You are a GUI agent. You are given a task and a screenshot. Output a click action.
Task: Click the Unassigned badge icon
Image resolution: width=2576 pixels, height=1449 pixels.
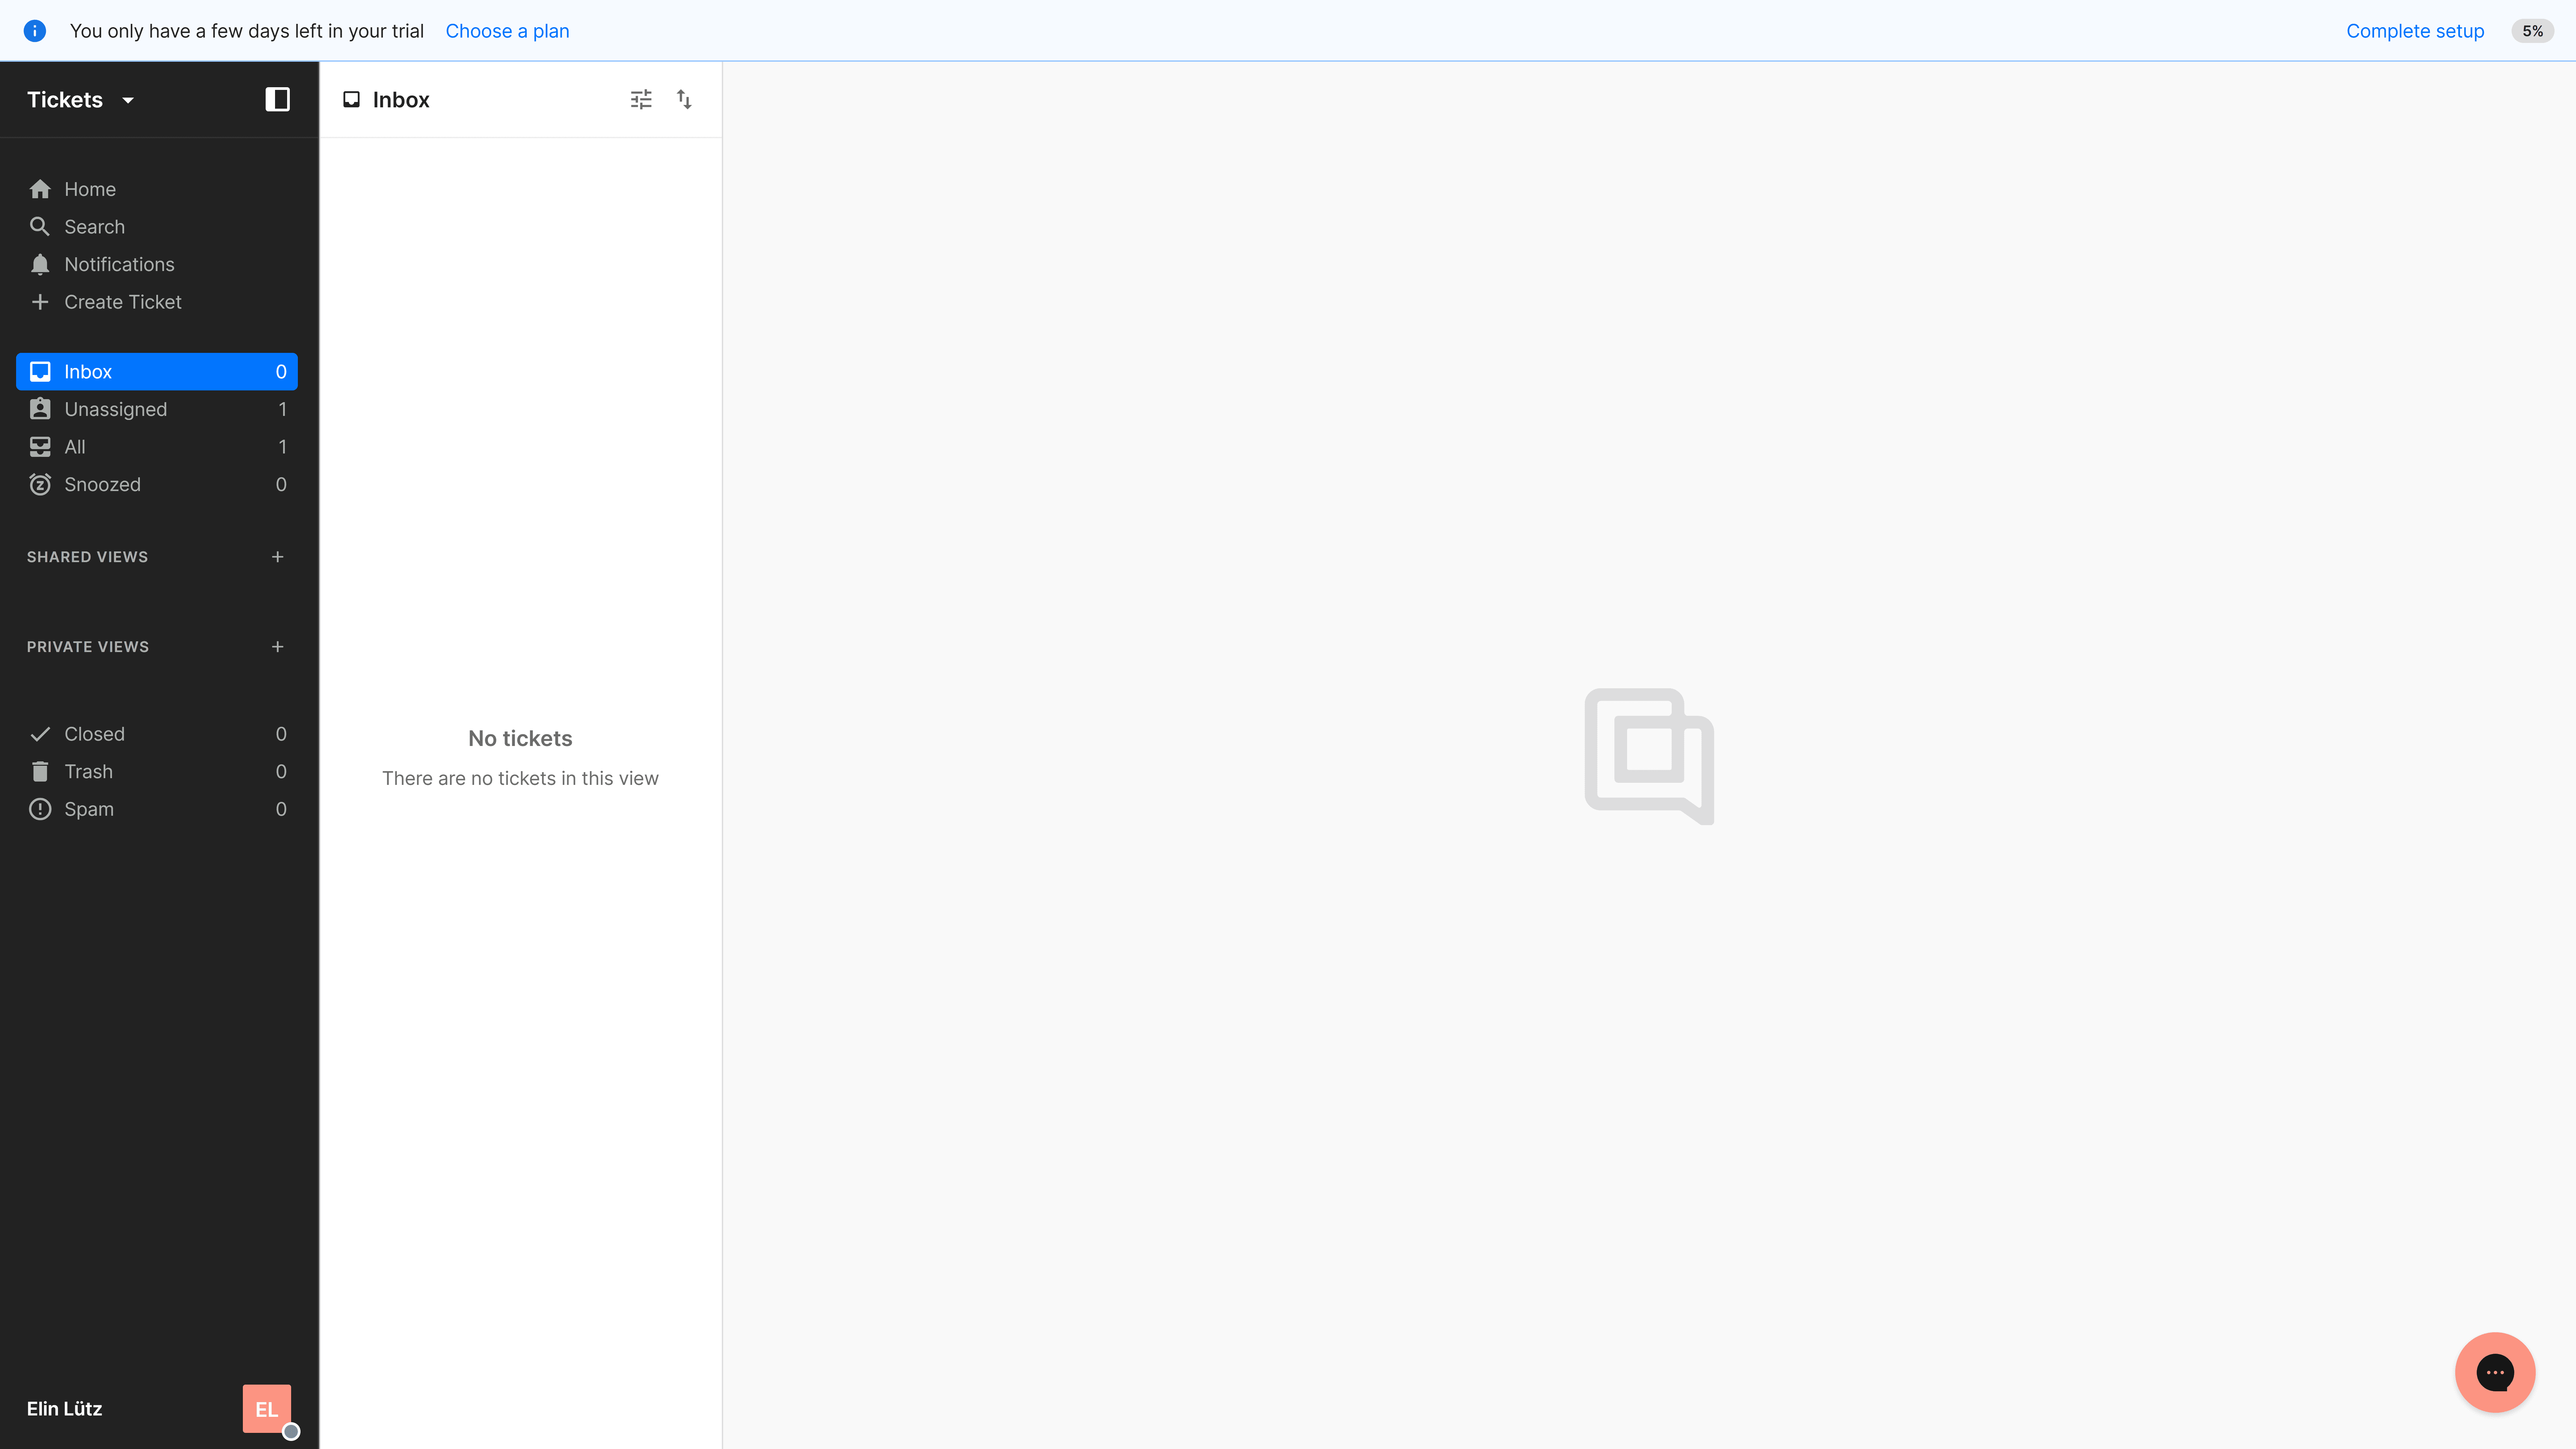tap(40, 409)
